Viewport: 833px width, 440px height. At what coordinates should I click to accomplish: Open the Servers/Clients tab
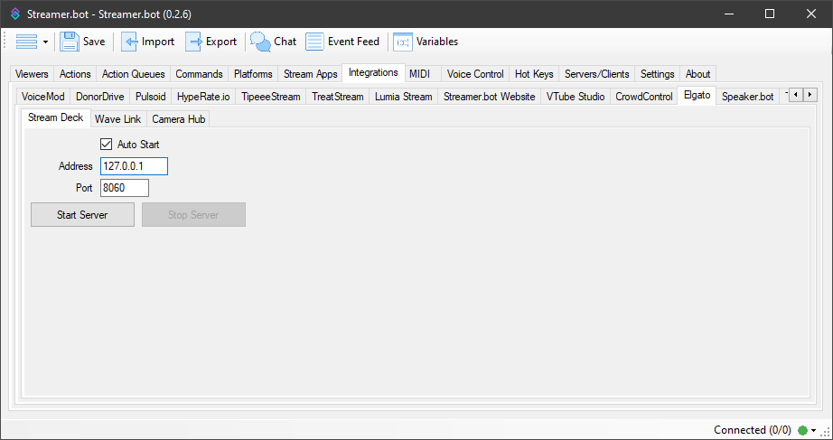click(x=596, y=74)
